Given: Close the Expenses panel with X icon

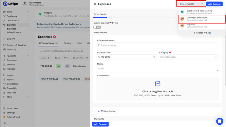Looking at the screenshot, I should pos(95,4).
